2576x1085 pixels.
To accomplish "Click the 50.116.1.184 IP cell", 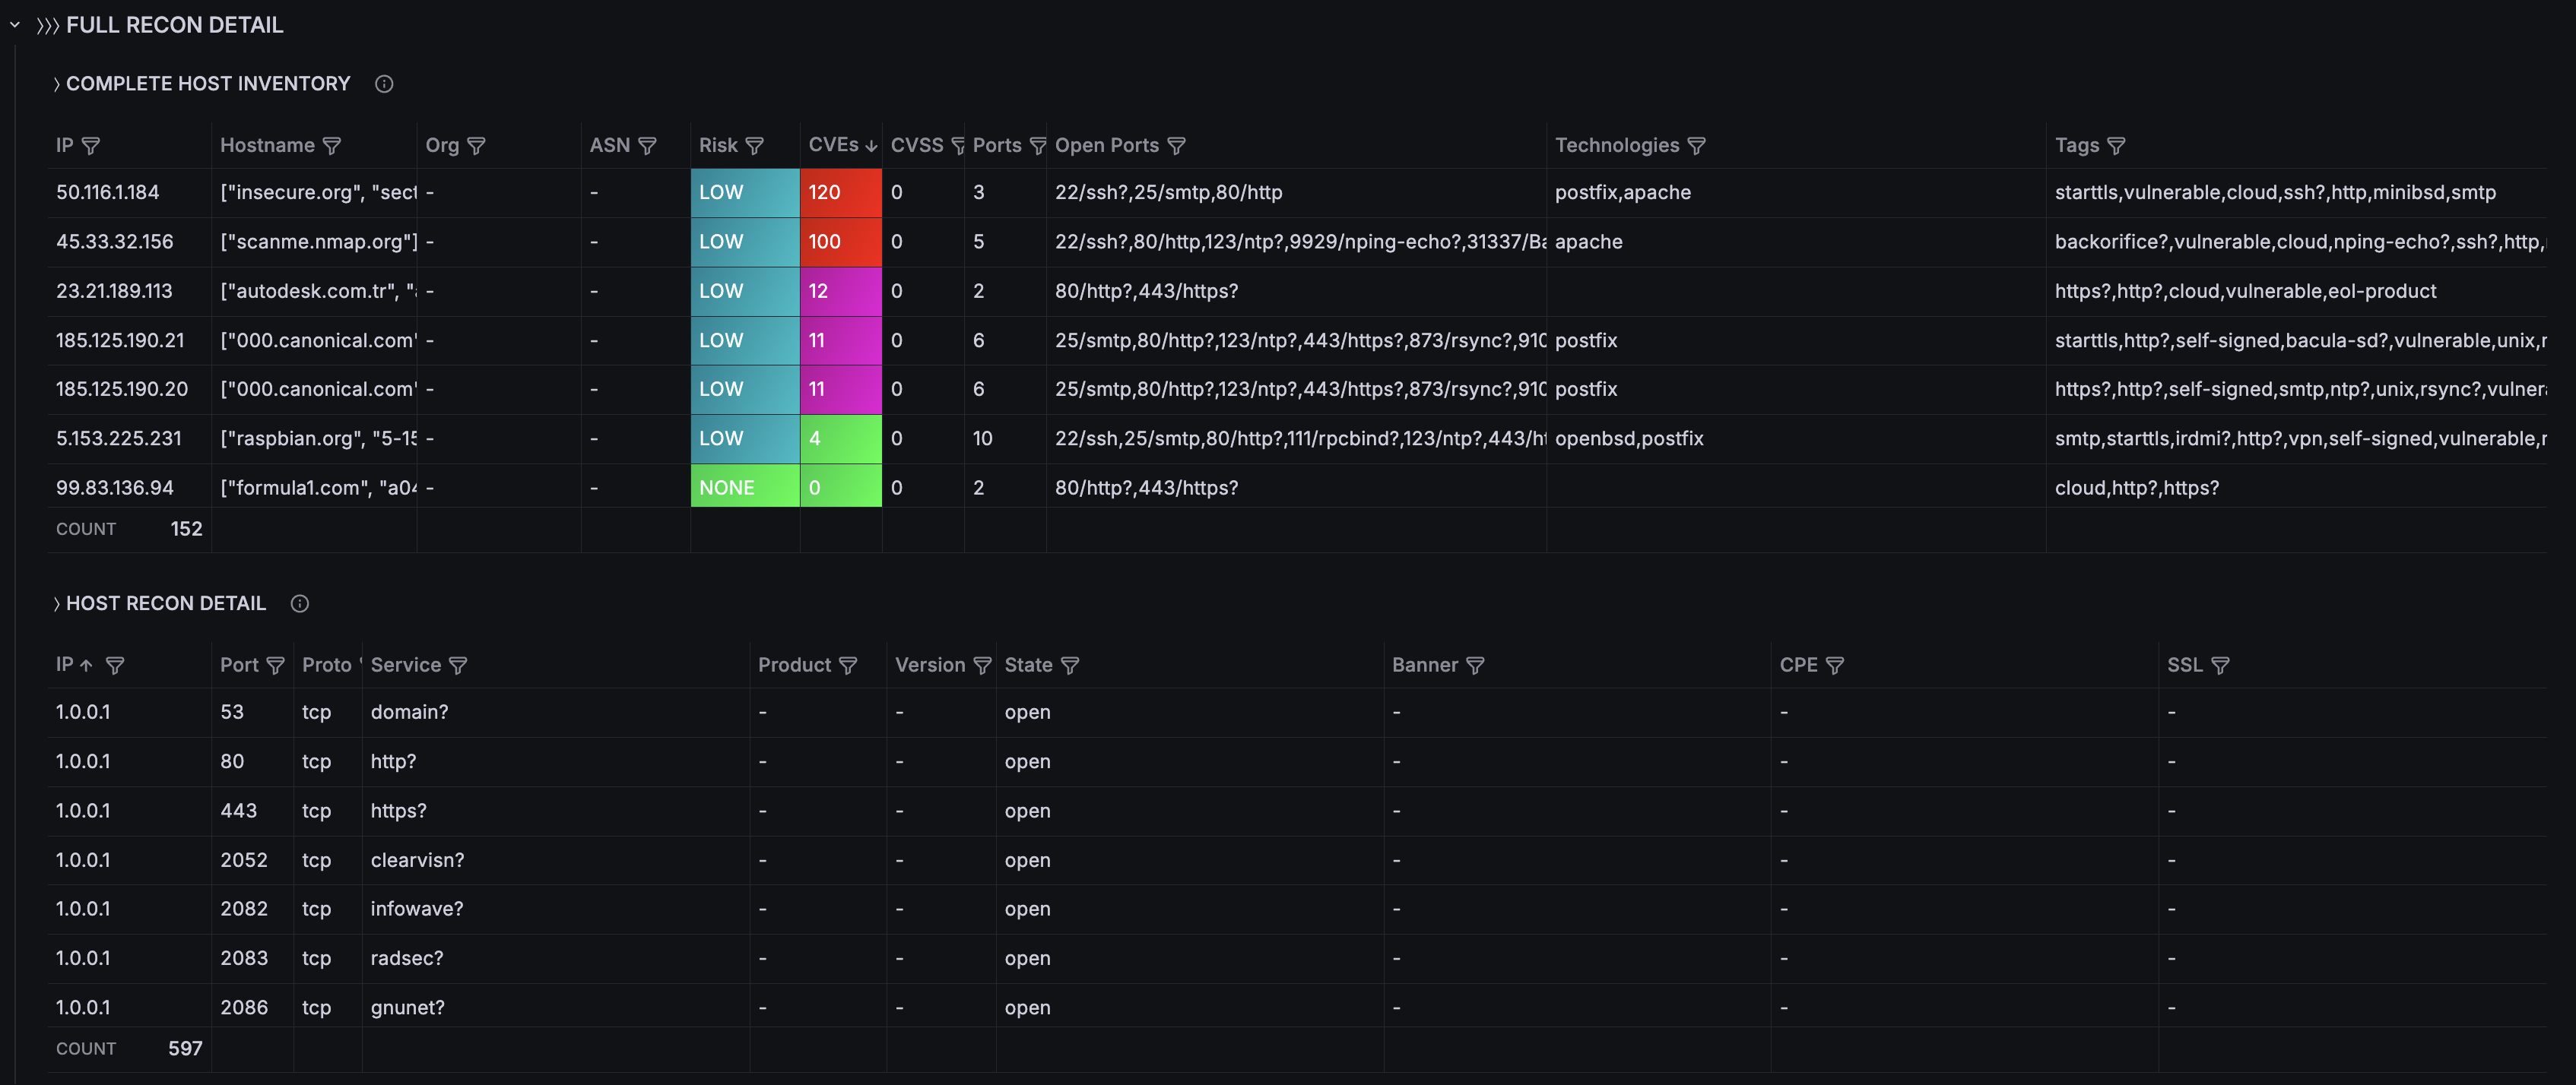I will 108,193.
